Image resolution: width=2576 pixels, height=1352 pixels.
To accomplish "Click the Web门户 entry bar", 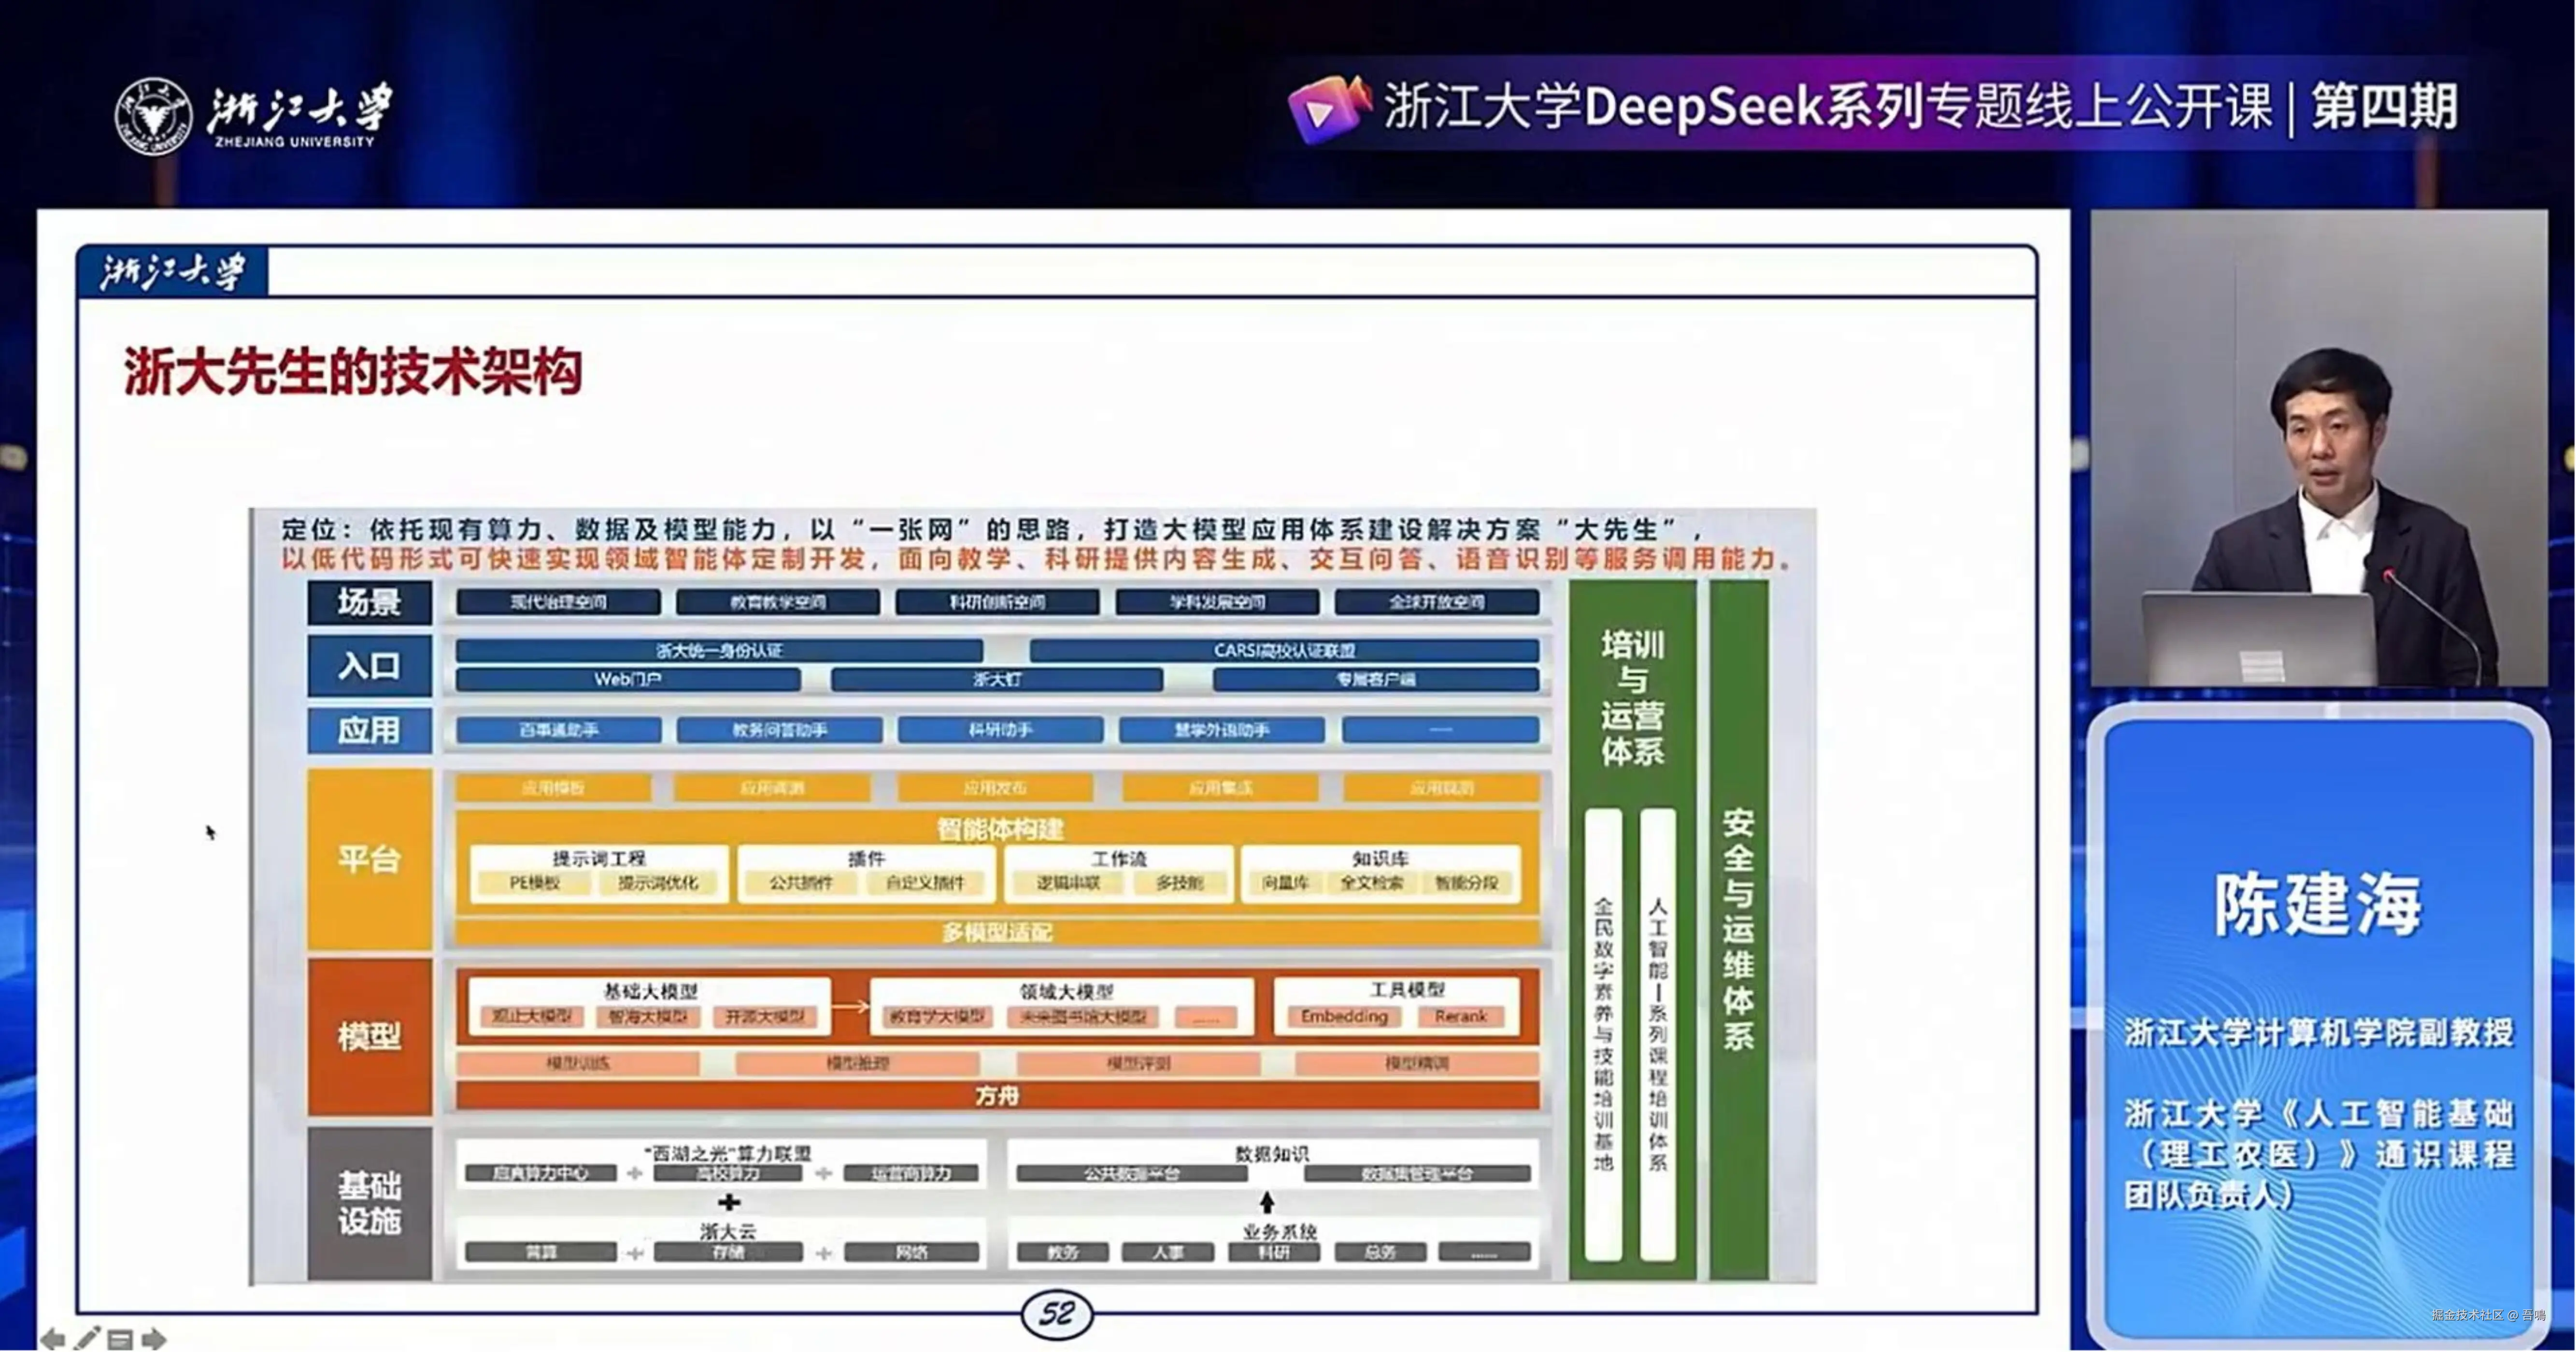I will point(627,680).
